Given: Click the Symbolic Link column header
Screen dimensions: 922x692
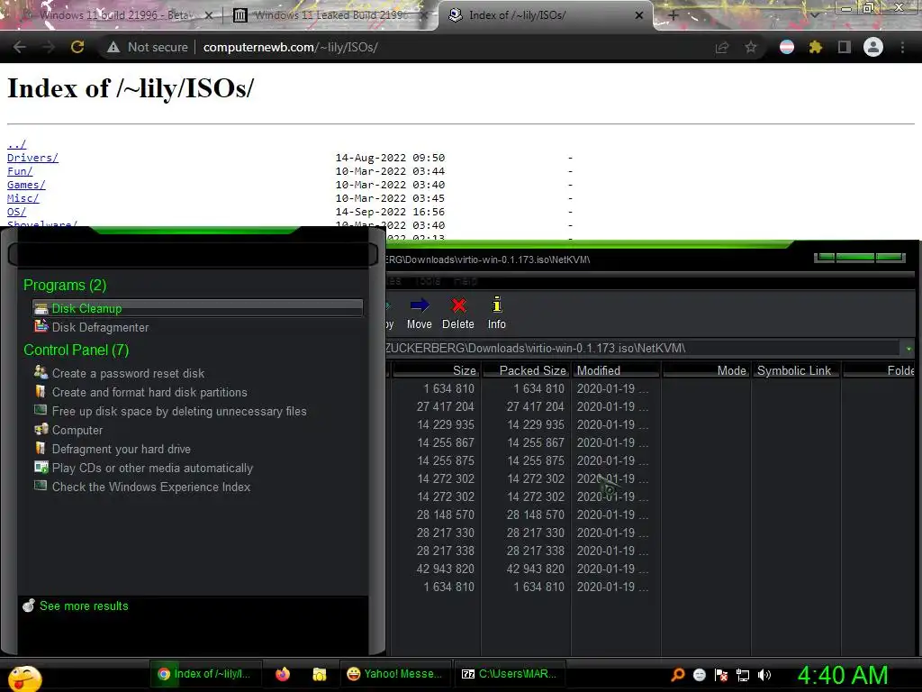Looking at the screenshot, I should [x=796, y=370].
